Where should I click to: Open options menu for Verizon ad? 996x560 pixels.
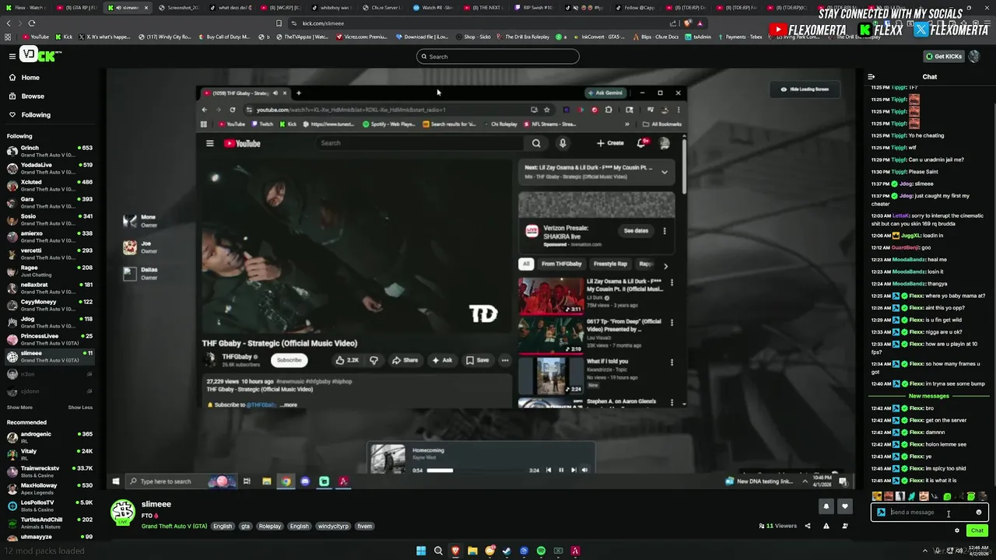coord(664,231)
